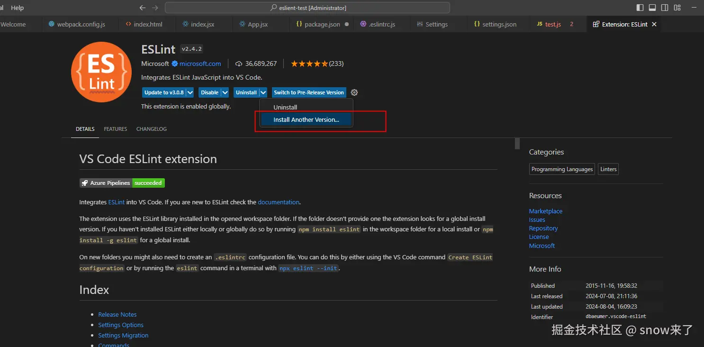The width and height of the screenshot is (704, 347).
Task: Close the Extension: ESLint tab
Action: 654,24
